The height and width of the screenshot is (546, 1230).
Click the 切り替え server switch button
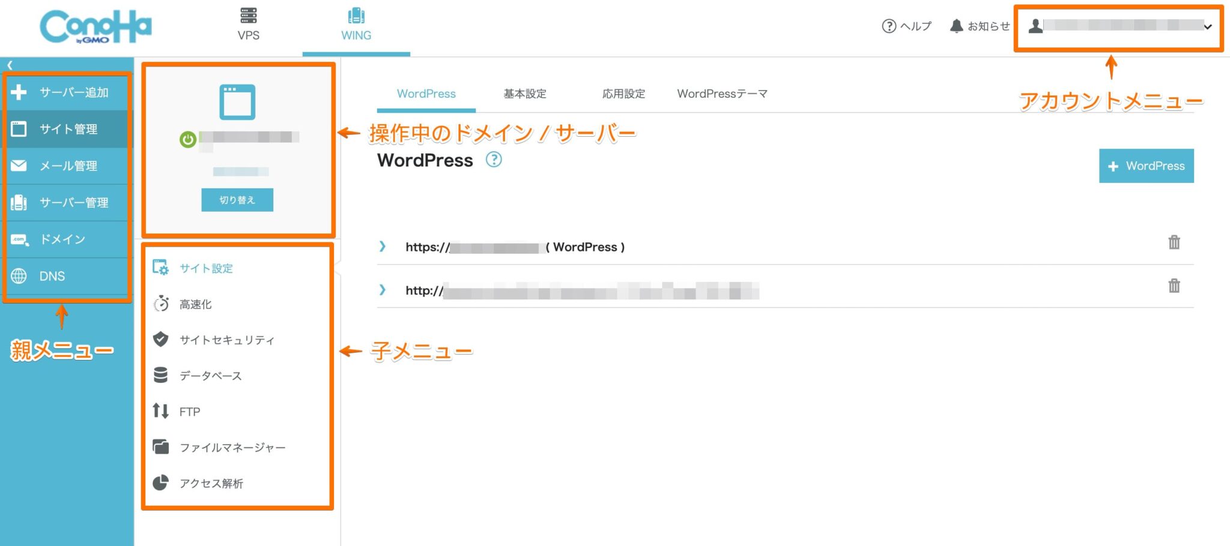237,200
